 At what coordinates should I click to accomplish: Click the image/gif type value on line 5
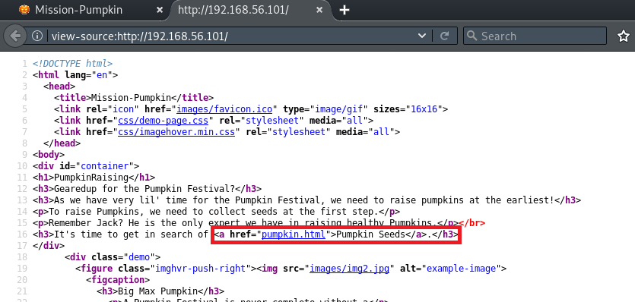[339, 109]
